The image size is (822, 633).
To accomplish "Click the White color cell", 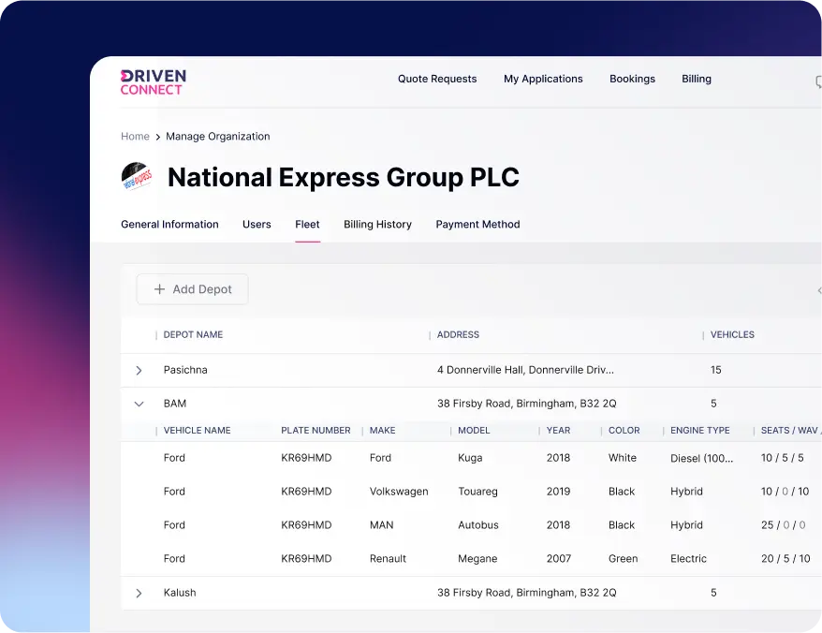I will pos(623,458).
